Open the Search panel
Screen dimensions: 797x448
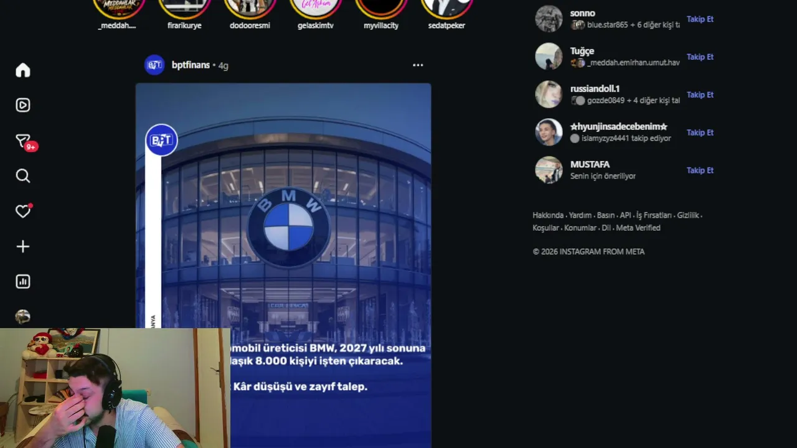(x=23, y=176)
